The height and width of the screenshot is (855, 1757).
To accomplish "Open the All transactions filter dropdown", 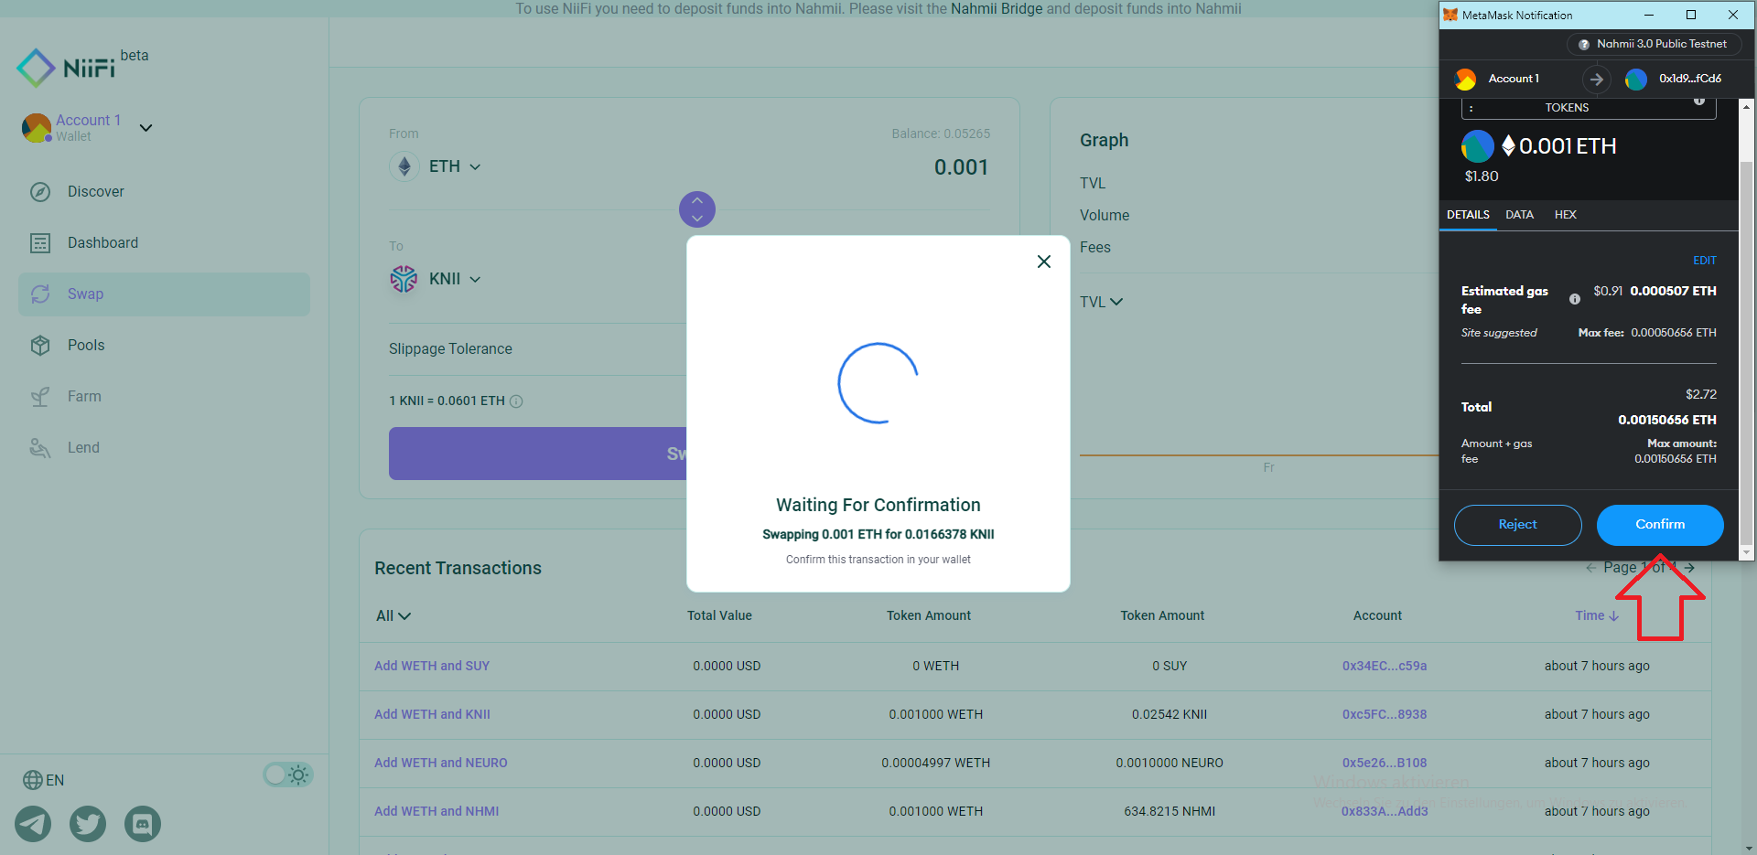I will [393, 616].
